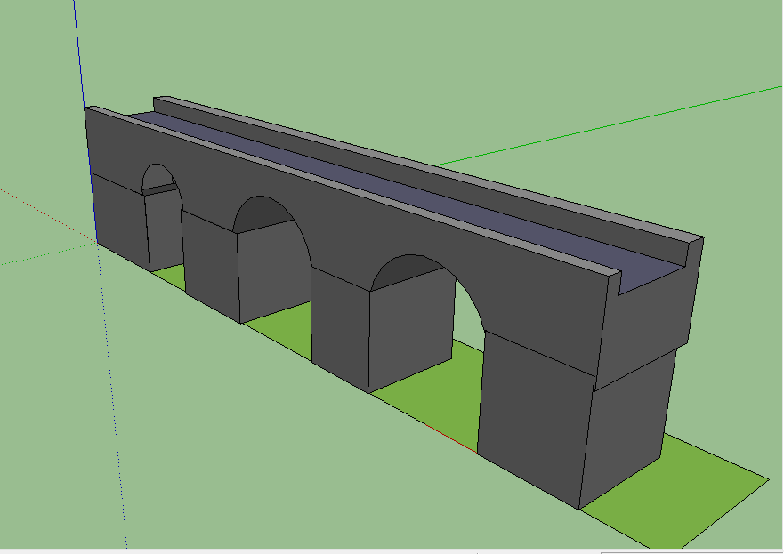Click the red dotted axis line at left

(44, 213)
